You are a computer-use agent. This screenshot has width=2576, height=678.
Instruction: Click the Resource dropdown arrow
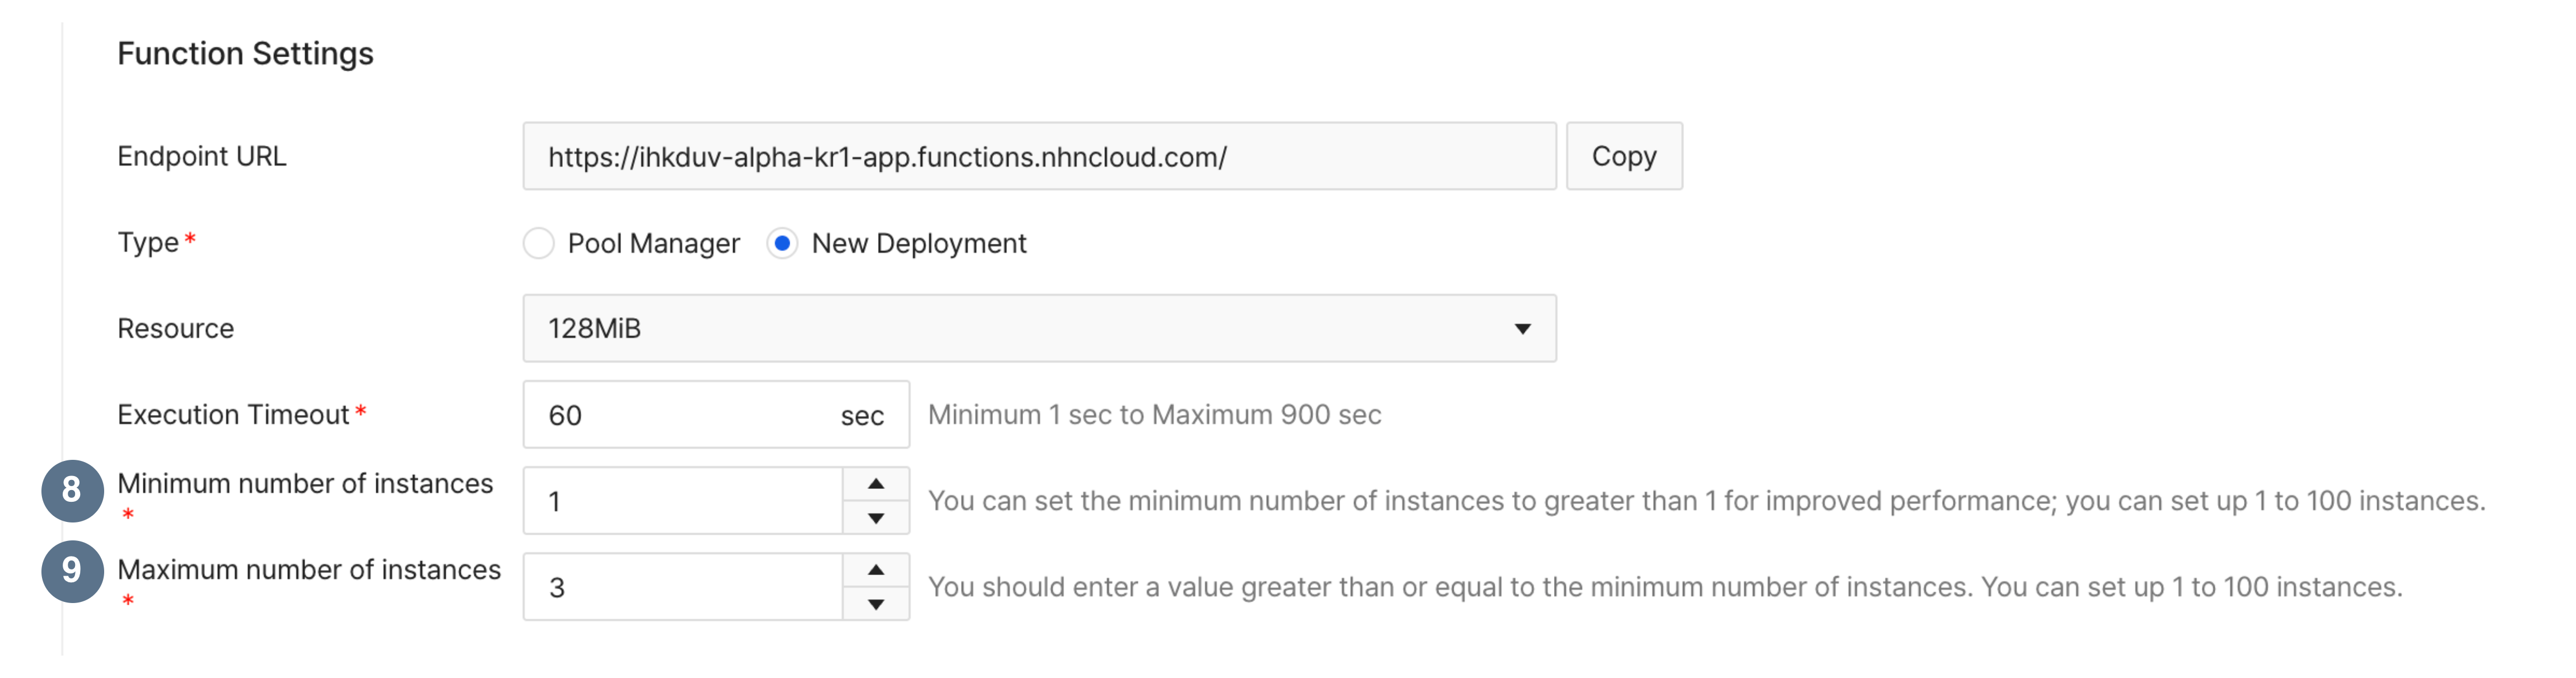(1522, 328)
